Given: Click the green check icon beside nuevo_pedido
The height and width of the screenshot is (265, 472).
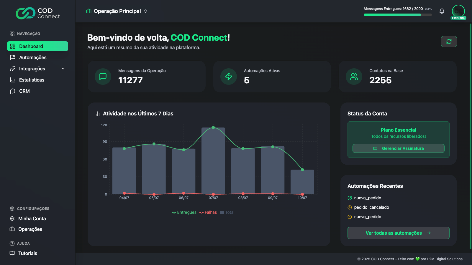Looking at the screenshot, I should [350, 198].
